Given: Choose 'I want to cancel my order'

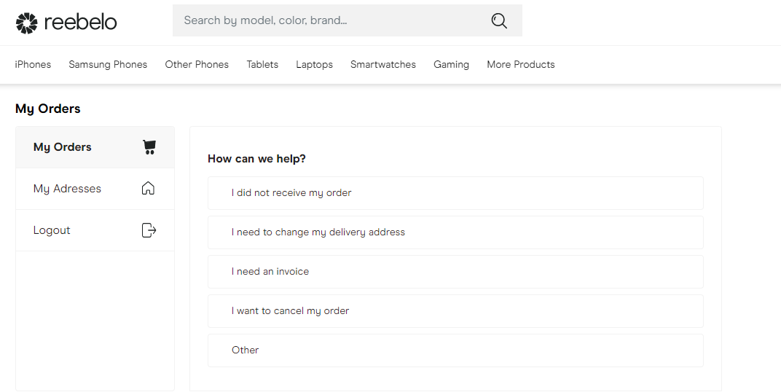Looking at the screenshot, I should [x=455, y=311].
